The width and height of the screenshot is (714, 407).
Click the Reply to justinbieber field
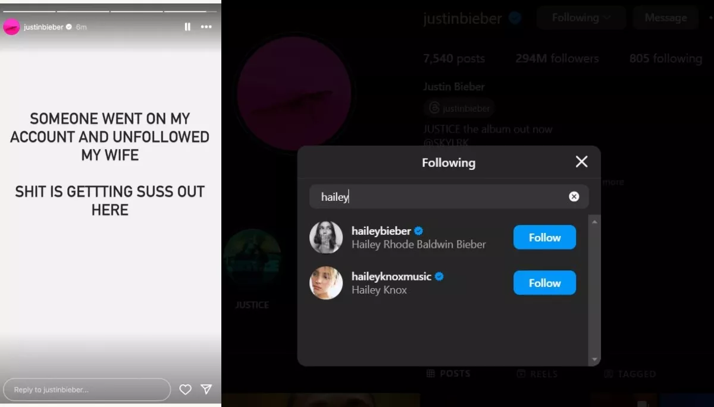point(87,390)
